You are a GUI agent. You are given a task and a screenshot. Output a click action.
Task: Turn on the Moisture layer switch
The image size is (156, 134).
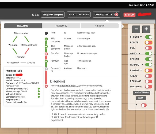coord(149,87)
